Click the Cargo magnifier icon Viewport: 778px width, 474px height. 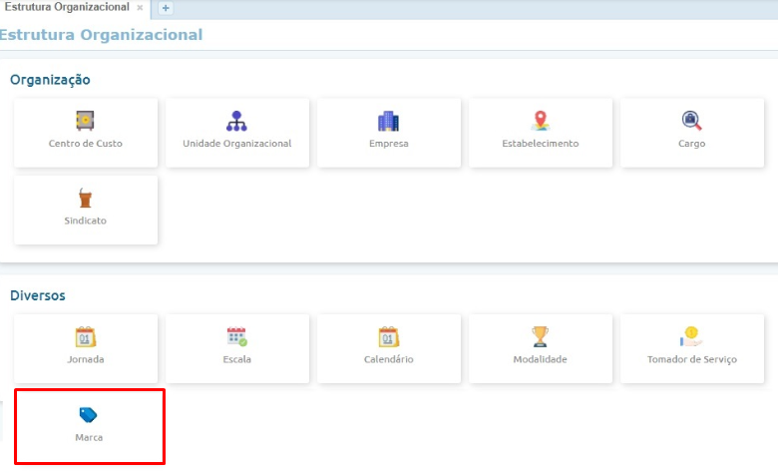click(x=691, y=121)
